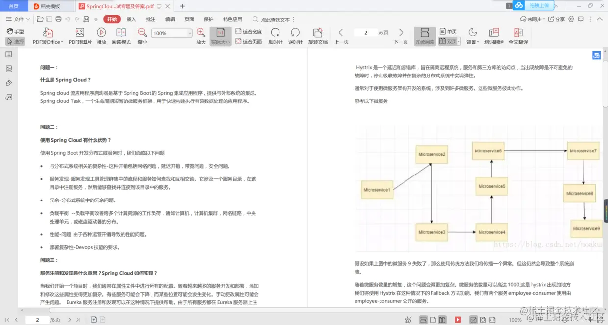This screenshot has width=608, height=325.
Task: Zoom in using 放大 magnifier
Action: coord(201,36)
